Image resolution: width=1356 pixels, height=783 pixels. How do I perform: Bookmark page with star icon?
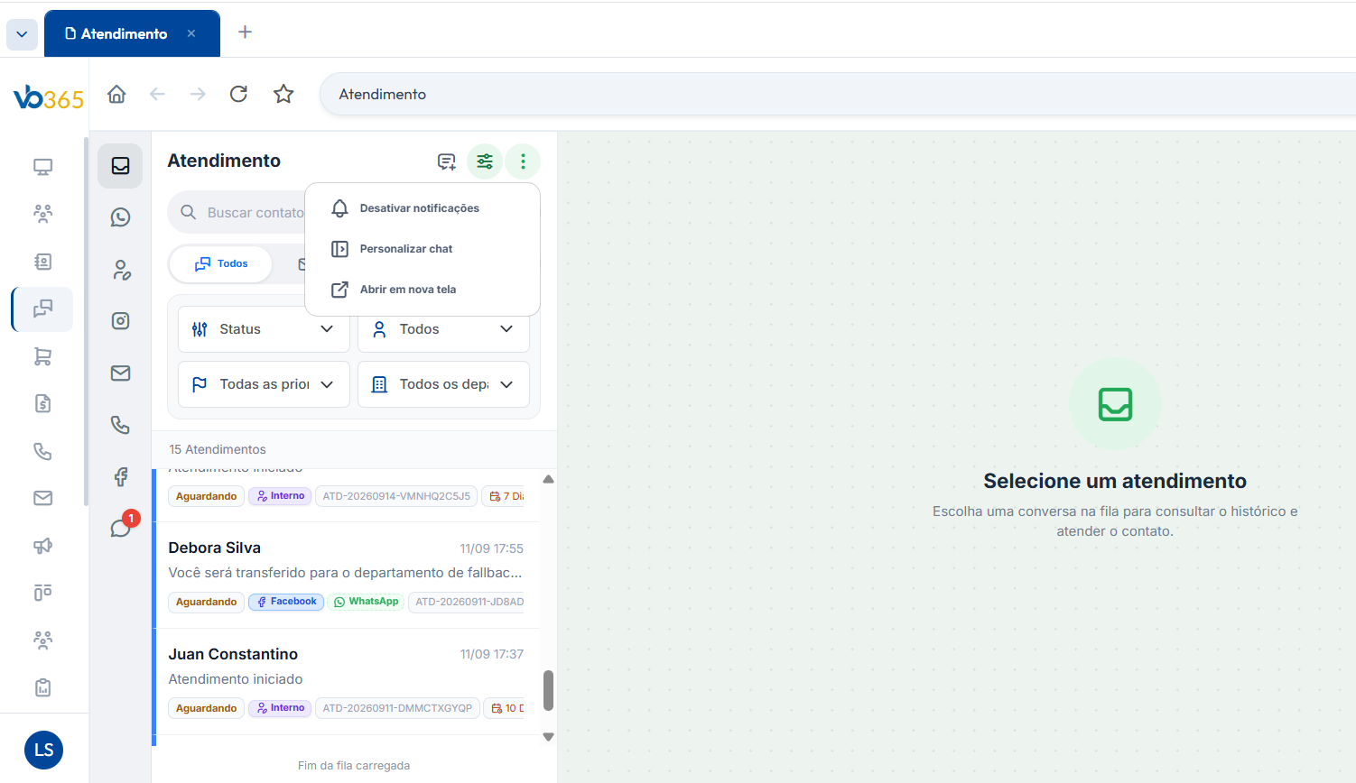(283, 94)
